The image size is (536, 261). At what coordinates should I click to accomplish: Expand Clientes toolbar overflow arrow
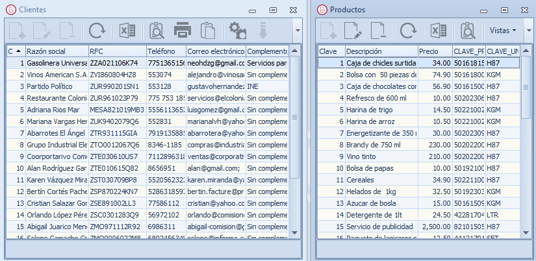tap(297, 30)
